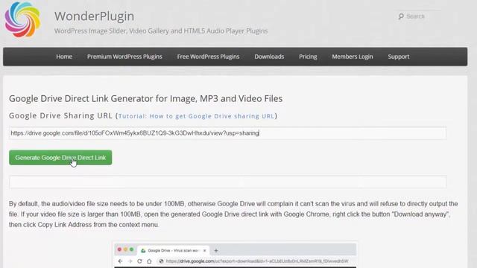Click the WonderPlugin colorful swirl logo
This screenshot has height=268, width=477.
point(22,19)
